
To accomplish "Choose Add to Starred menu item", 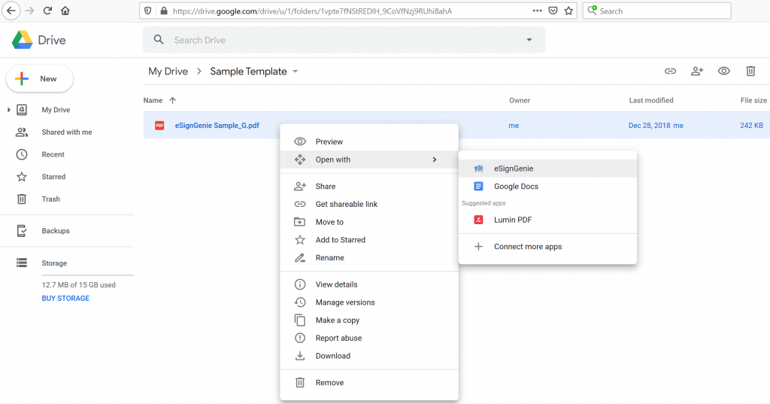I will [x=369, y=240].
